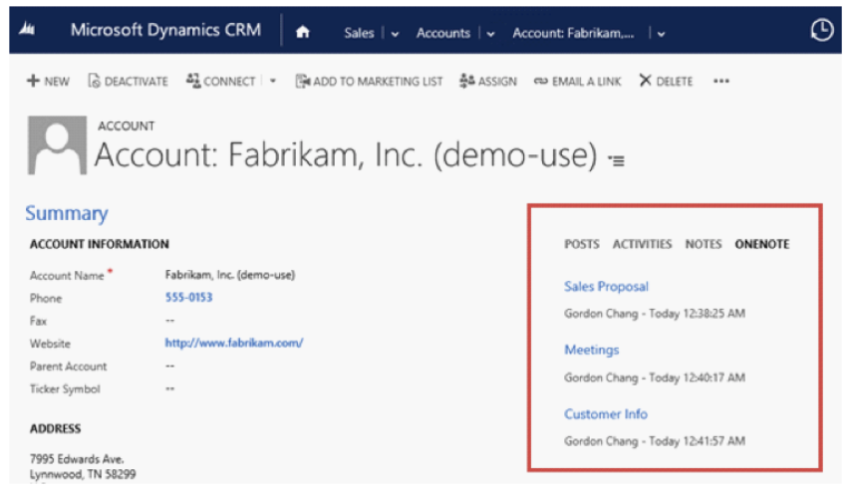This screenshot has height=494, width=851.
Task: Click Account Name field value
Action: [x=230, y=275]
